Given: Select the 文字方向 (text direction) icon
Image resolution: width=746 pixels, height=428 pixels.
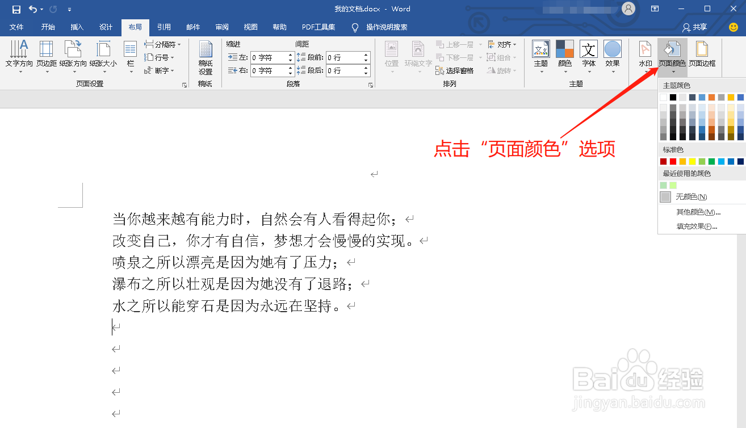Looking at the screenshot, I should pos(19,54).
